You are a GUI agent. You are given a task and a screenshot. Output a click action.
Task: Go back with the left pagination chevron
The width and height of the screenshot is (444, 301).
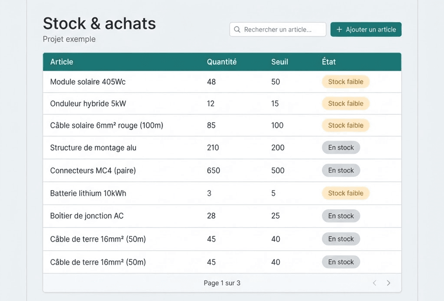click(x=374, y=283)
